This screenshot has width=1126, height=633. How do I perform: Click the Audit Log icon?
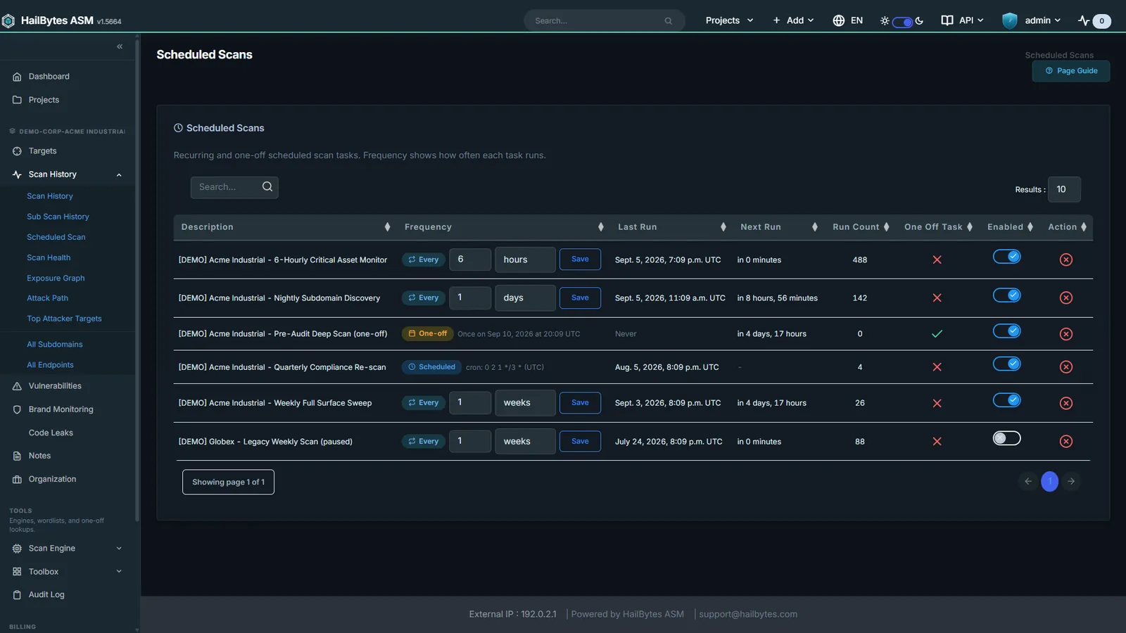17,595
